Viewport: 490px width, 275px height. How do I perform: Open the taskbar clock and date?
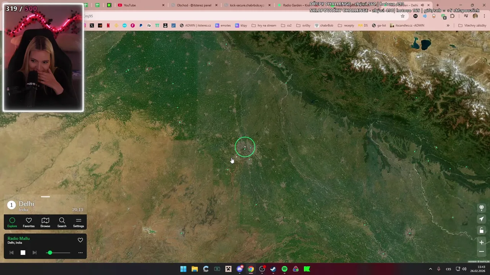pos(478,269)
